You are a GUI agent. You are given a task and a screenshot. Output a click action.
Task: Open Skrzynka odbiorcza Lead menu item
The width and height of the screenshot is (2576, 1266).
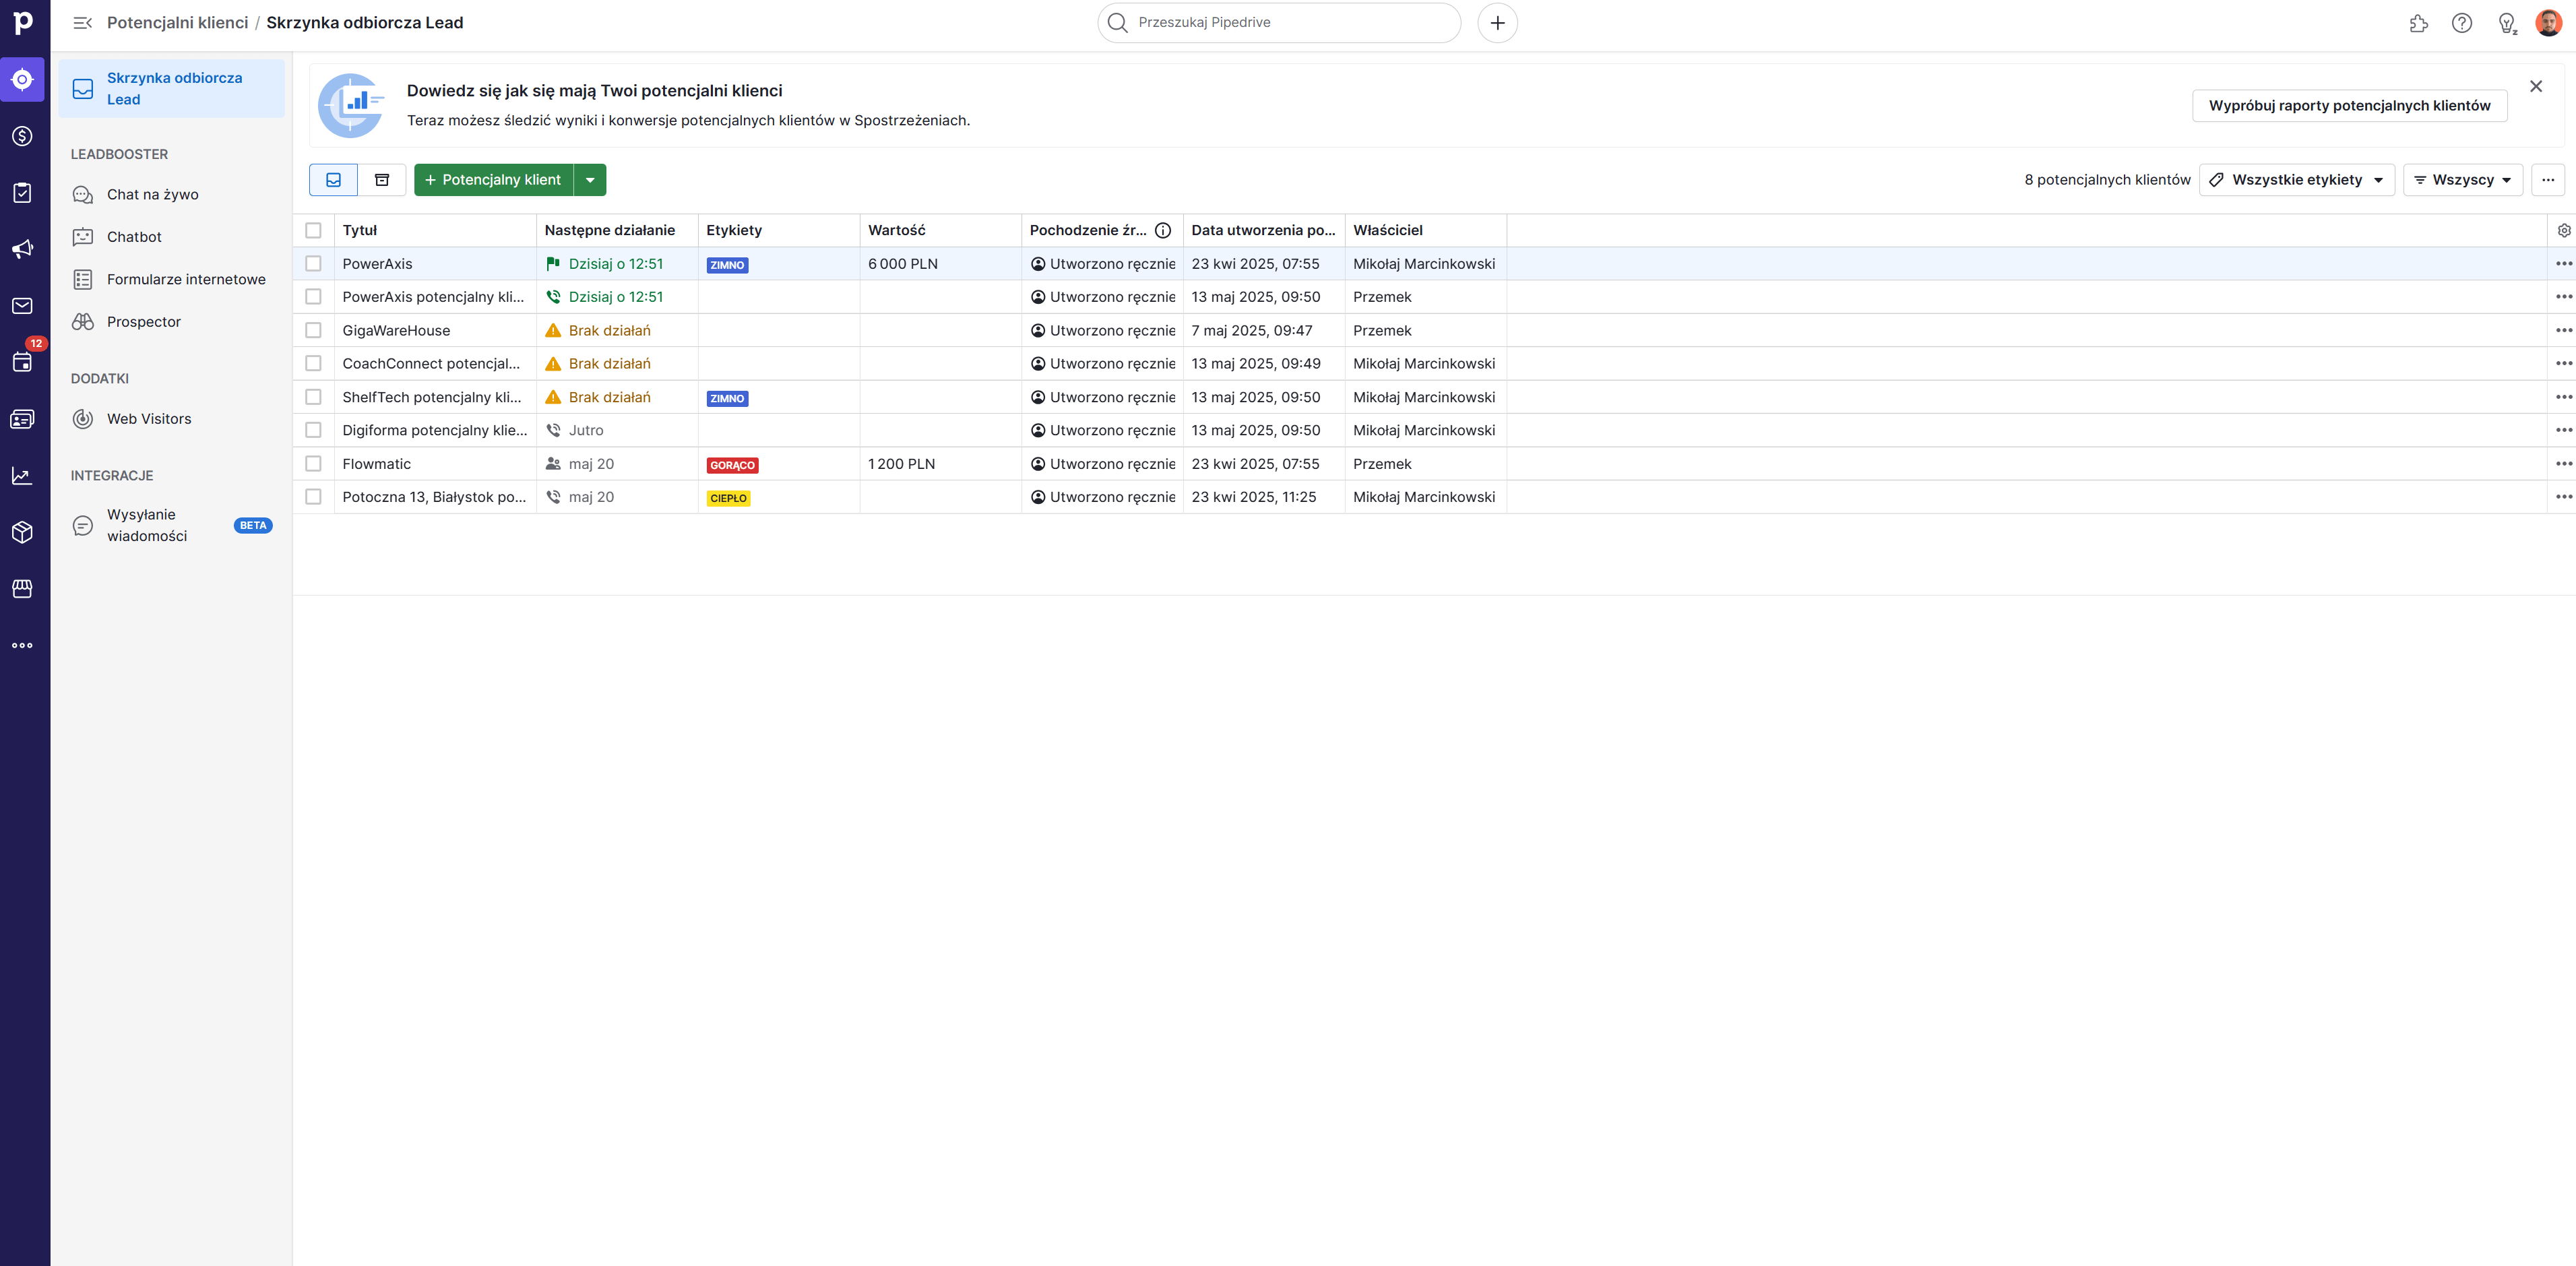click(171, 88)
